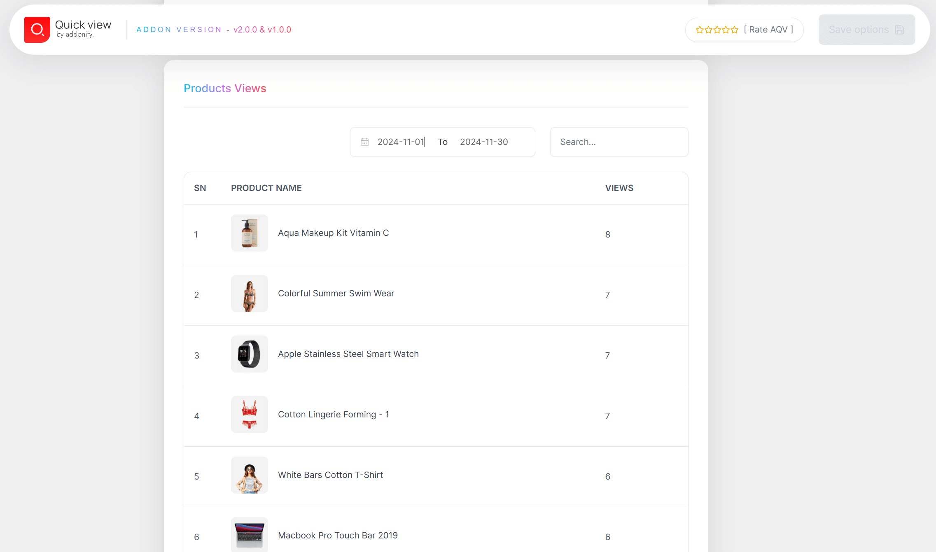Screen dimensions: 936x552
Task: Click the Macbook Pro product thumbnail
Action: (249, 534)
